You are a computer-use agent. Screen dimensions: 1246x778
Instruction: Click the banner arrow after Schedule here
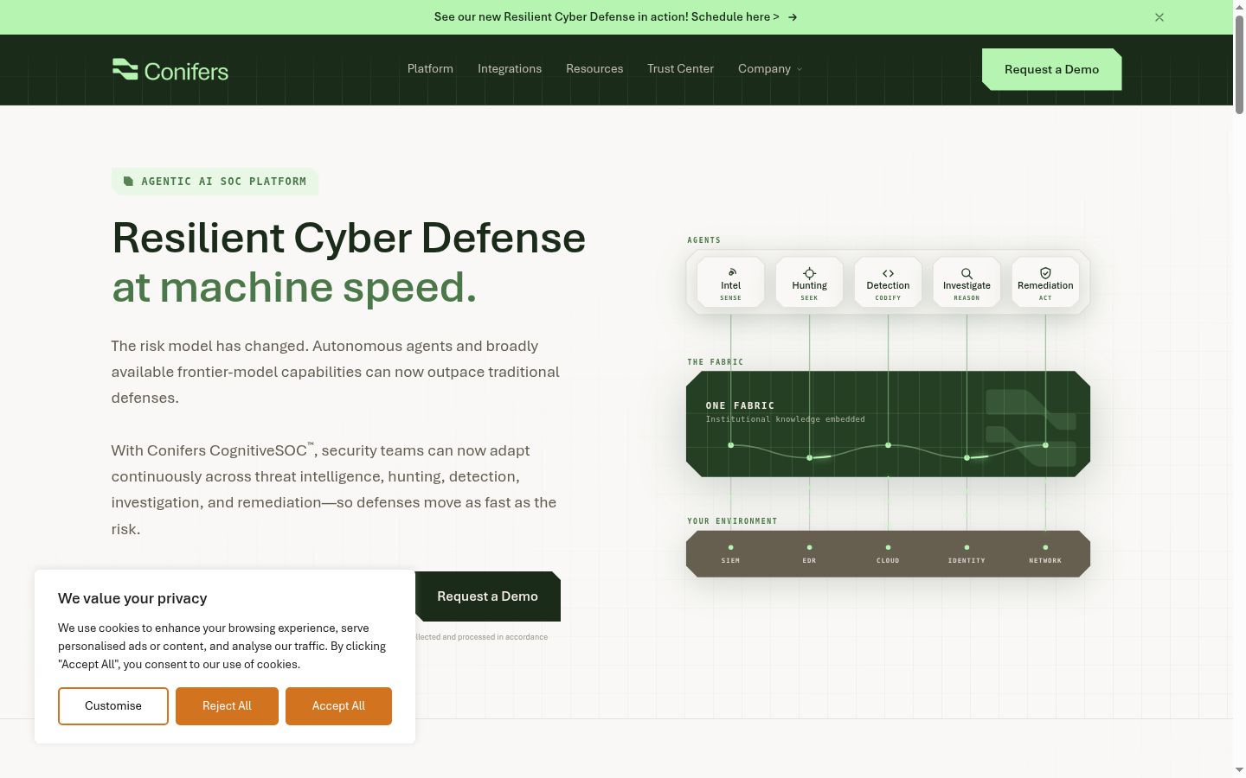pyautogui.click(x=793, y=17)
